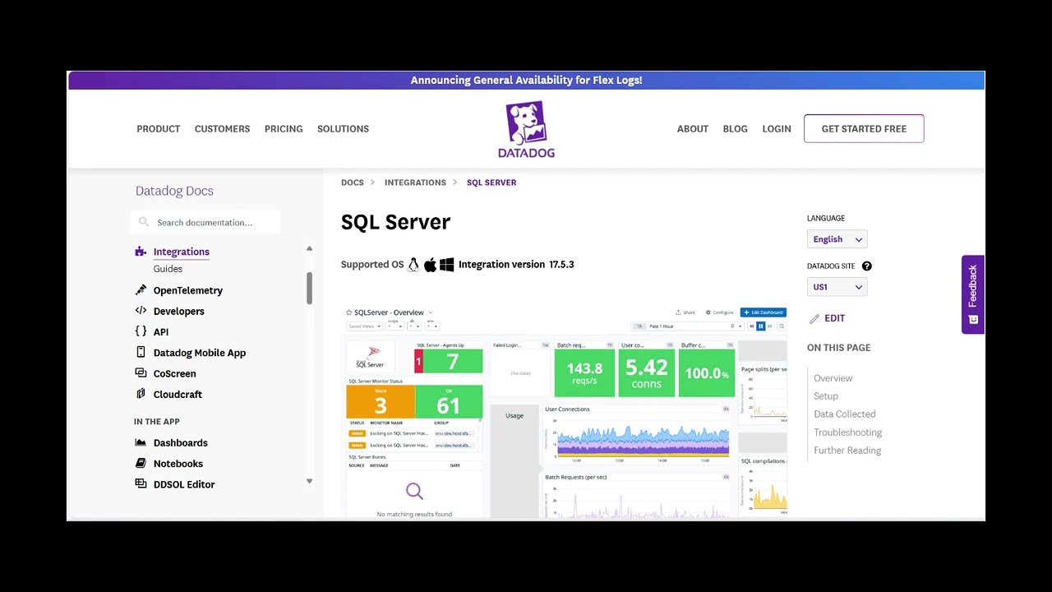The width and height of the screenshot is (1052, 592).
Task: Jump to Further Reading section
Action: click(x=847, y=451)
